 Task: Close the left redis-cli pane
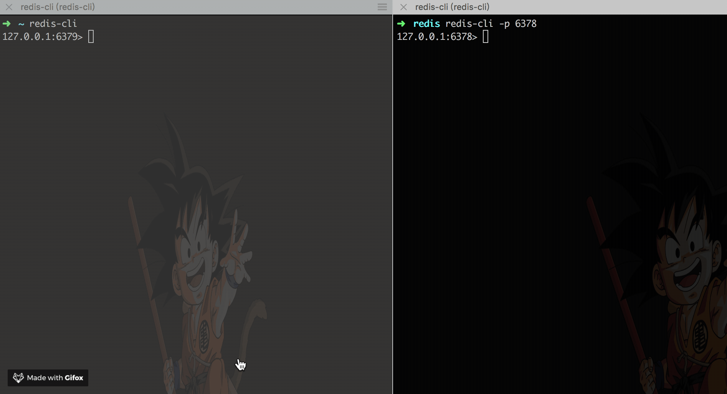coord(9,7)
